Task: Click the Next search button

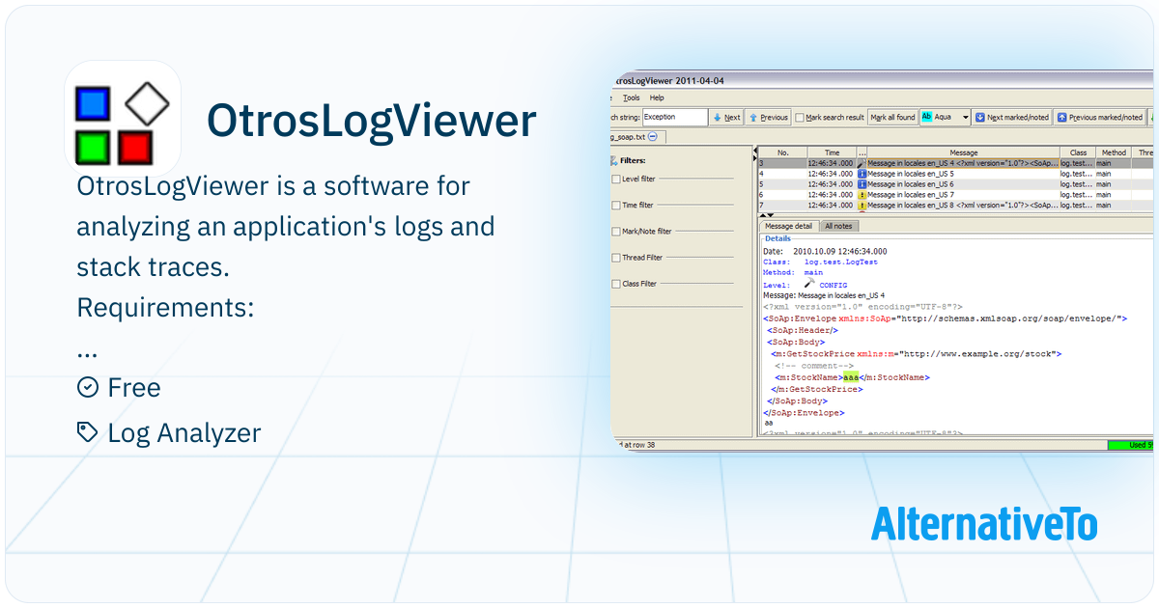Action: tap(727, 117)
